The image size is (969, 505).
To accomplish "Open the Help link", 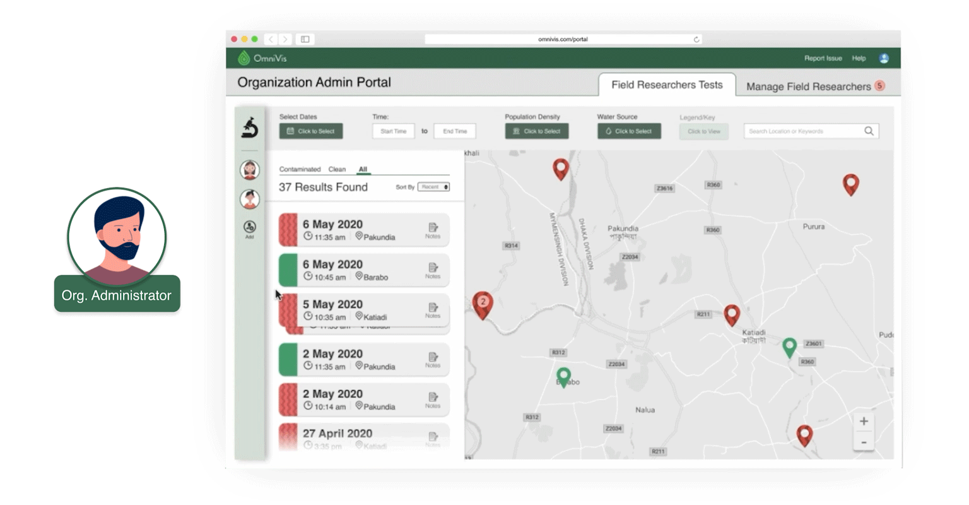I will point(859,58).
